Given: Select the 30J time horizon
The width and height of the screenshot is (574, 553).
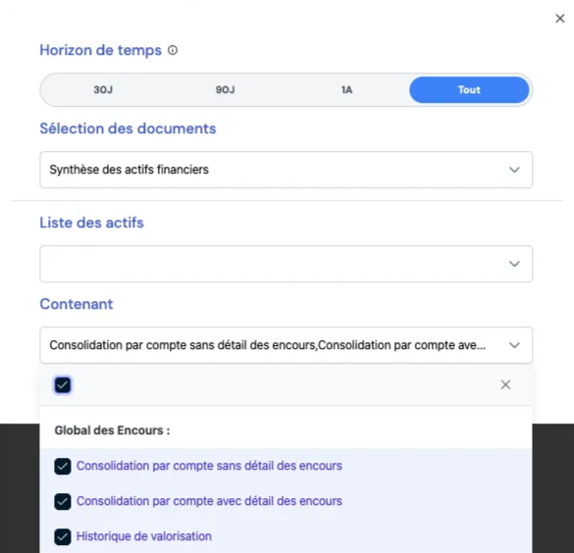Looking at the screenshot, I should pos(103,90).
